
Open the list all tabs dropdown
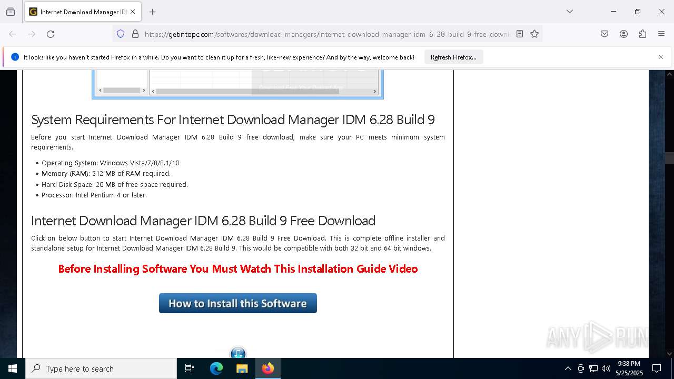[x=570, y=12]
